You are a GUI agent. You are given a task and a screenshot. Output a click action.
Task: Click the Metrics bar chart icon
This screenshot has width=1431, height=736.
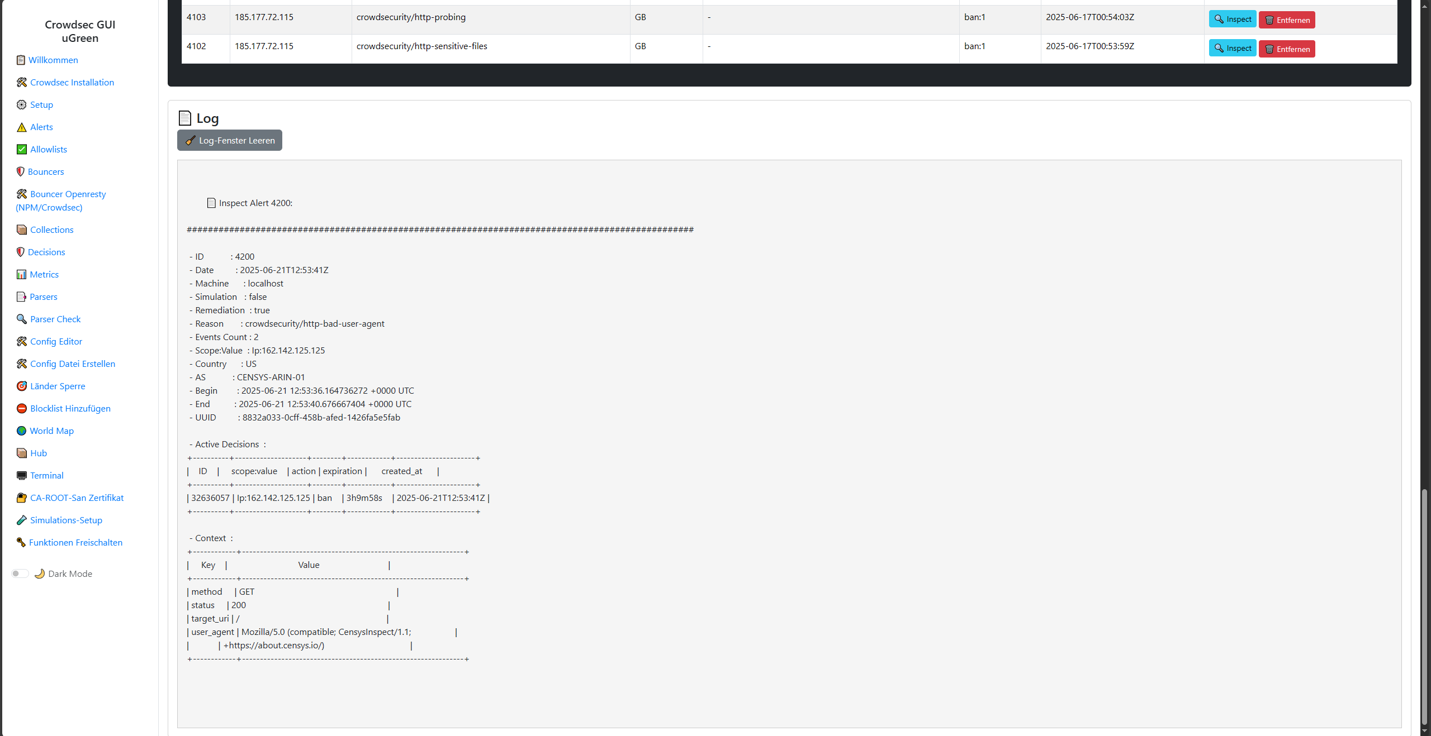21,274
